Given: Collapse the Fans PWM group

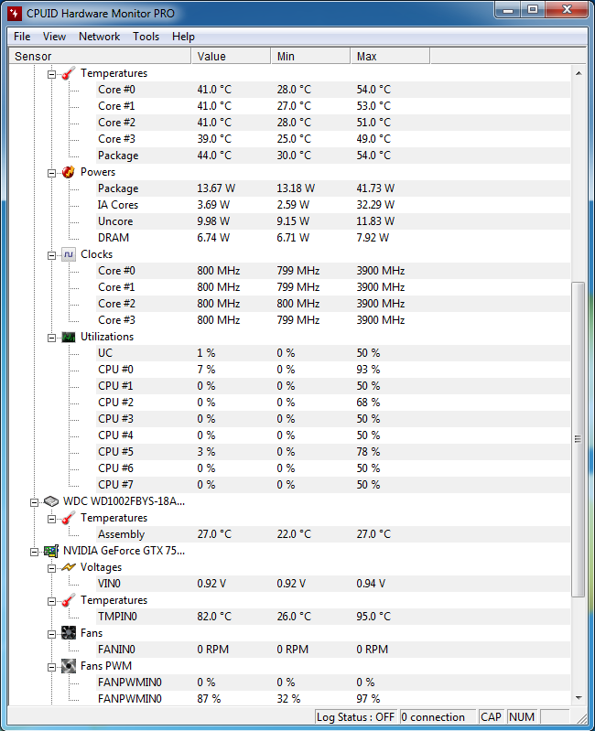Looking at the screenshot, I should [52, 667].
